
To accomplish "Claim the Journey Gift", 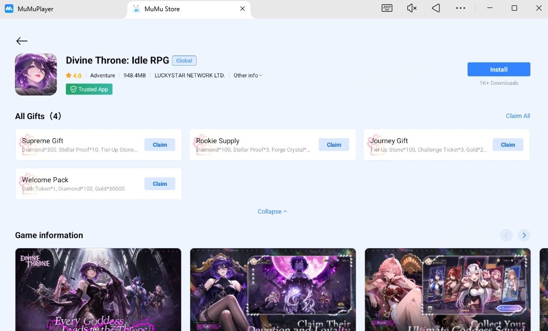I will [x=508, y=145].
